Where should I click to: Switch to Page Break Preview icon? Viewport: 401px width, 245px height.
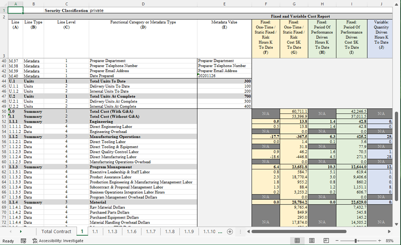pyautogui.click(x=326, y=240)
